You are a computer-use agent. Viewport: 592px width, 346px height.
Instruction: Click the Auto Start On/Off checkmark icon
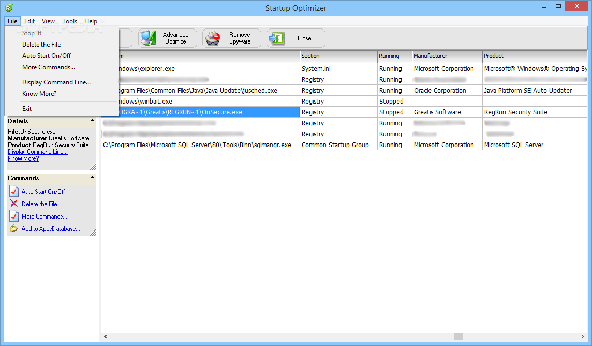(x=14, y=191)
